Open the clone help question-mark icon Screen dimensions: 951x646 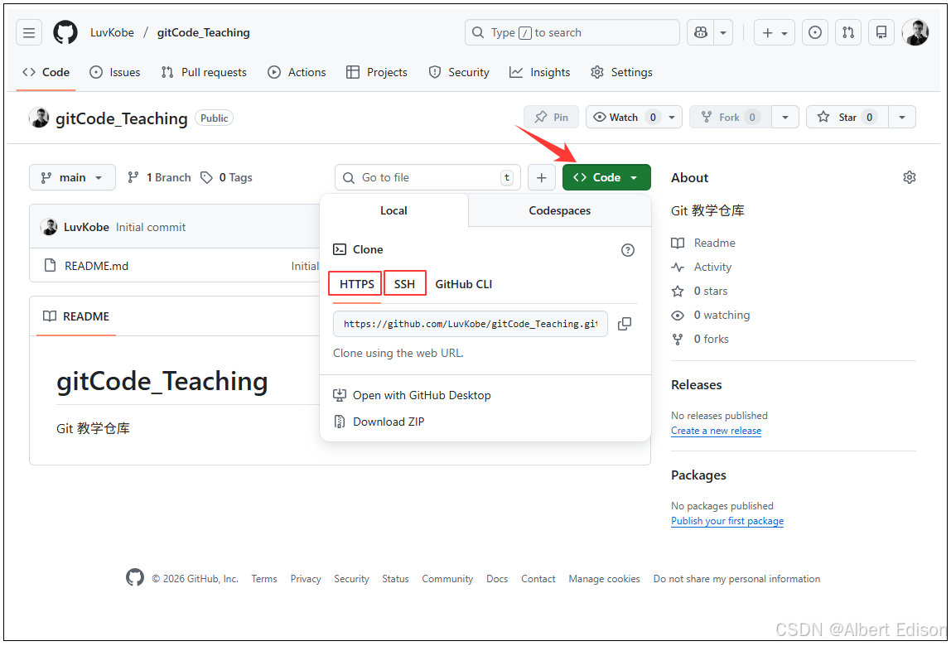[628, 250]
